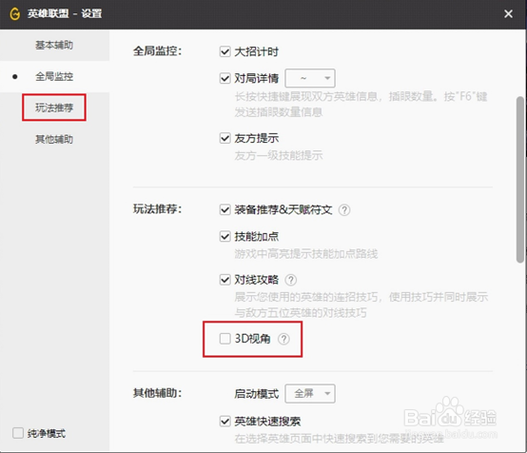Click the 玩法推荐: section heading

tap(157, 208)
